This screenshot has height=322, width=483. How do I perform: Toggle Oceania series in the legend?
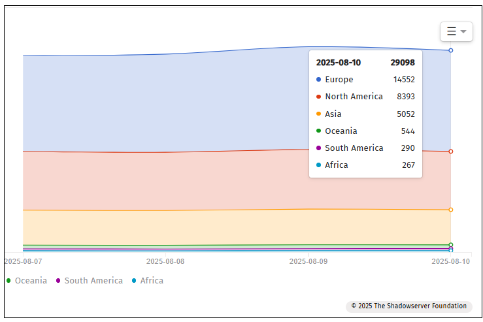(27, 280)
